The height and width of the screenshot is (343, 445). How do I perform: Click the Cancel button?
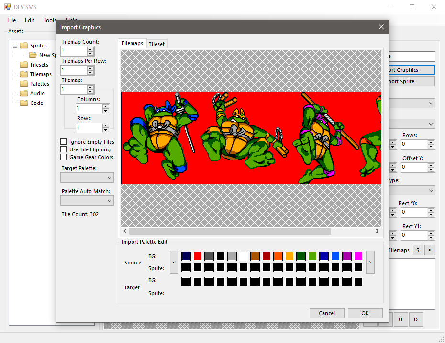pos(327,313)
